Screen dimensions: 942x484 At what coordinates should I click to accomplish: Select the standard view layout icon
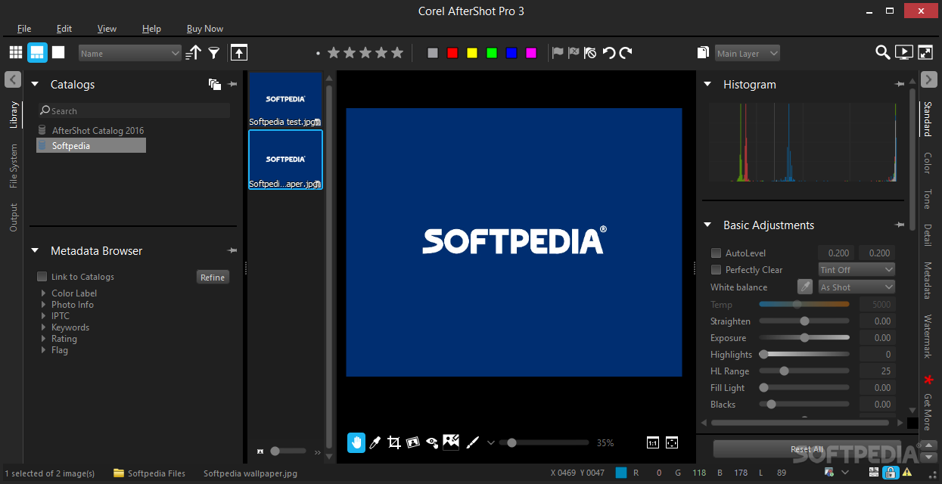(37, 52)
